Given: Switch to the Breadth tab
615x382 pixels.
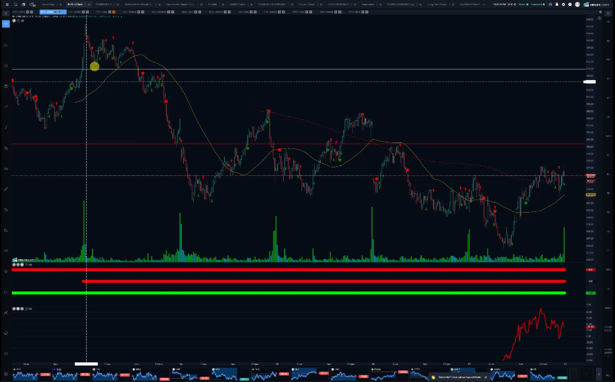Looking at the screenshot, I should [212, 5].
